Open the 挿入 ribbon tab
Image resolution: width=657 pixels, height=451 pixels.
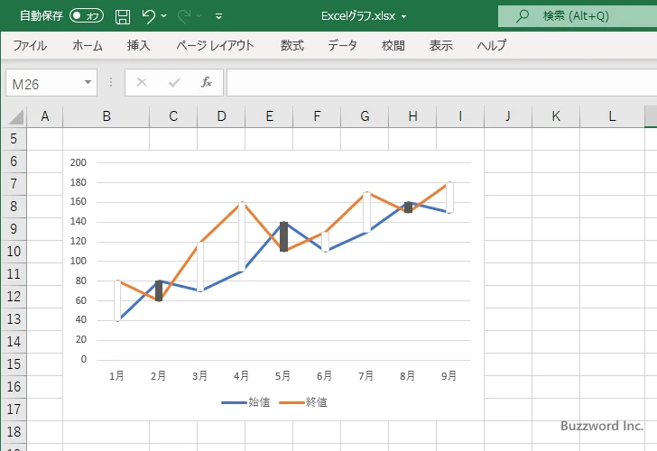click(138, 45)
